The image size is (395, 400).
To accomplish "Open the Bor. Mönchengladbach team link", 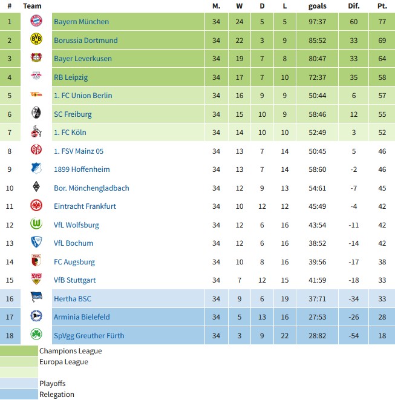I will [x=91, y=188].
